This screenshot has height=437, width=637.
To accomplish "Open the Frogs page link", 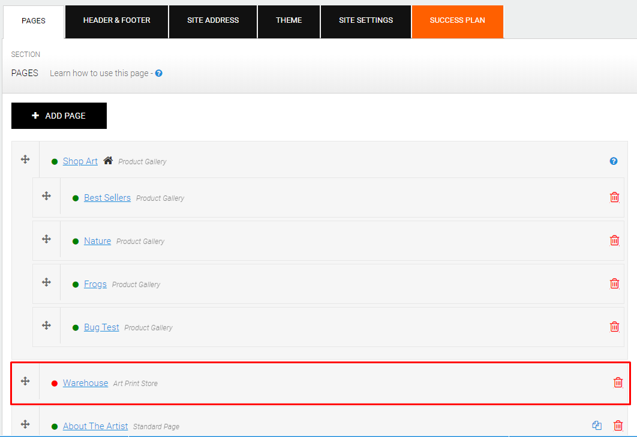I will click(x=95, y=284).
